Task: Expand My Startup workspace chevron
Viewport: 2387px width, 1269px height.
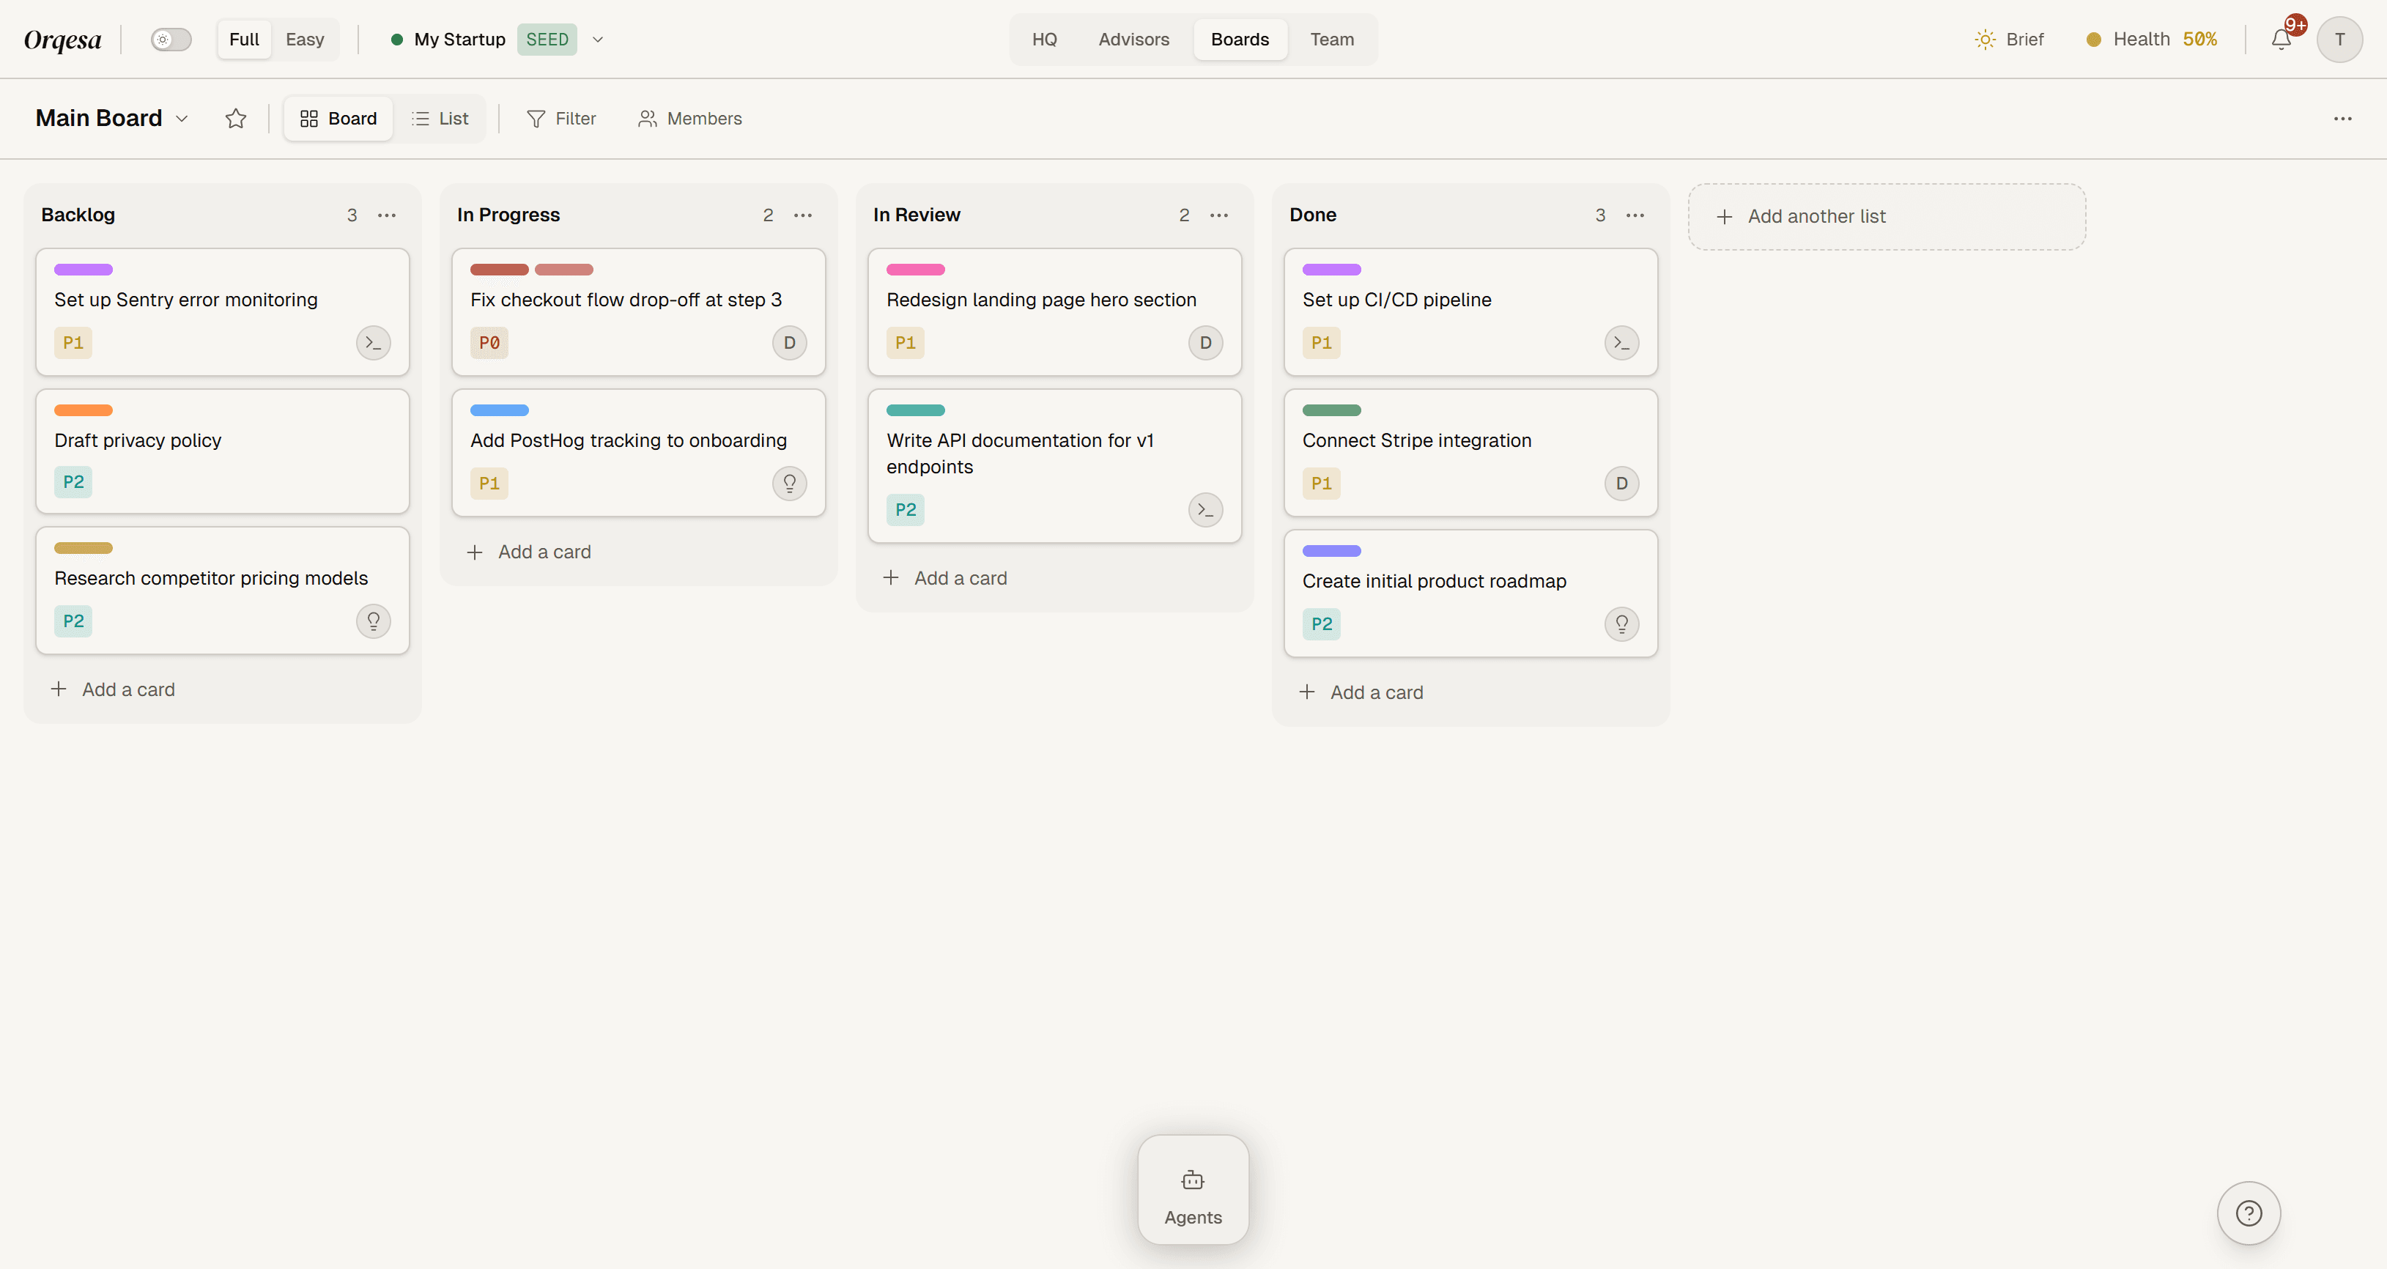Action: click(598, 39)
